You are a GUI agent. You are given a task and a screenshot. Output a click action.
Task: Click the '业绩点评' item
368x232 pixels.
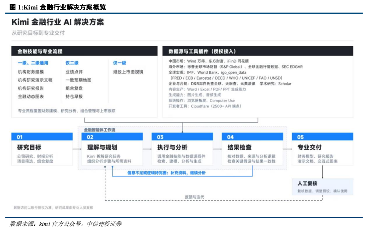pos(74,72)
